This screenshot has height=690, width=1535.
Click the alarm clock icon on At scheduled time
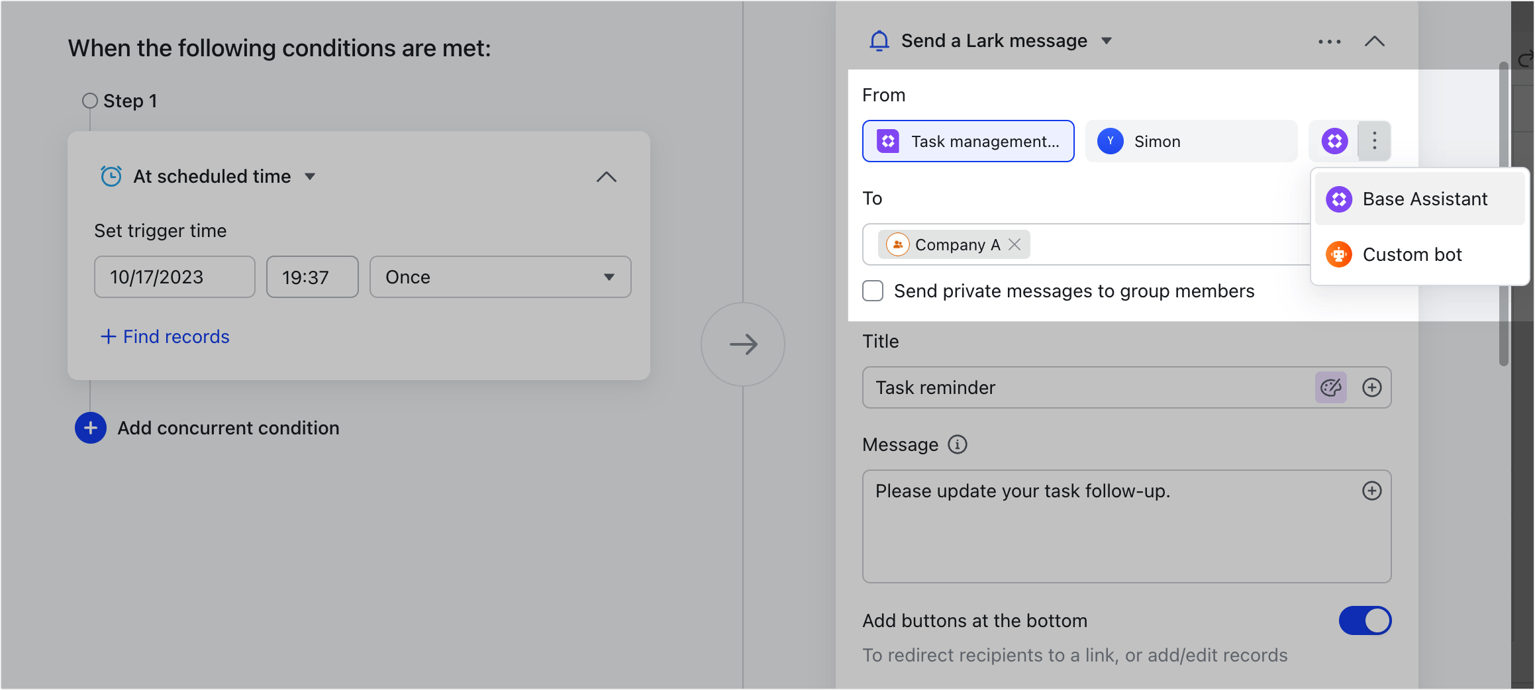tap(112, 176)
